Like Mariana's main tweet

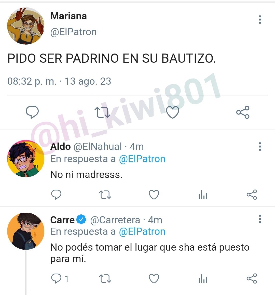tap(173, 112)
